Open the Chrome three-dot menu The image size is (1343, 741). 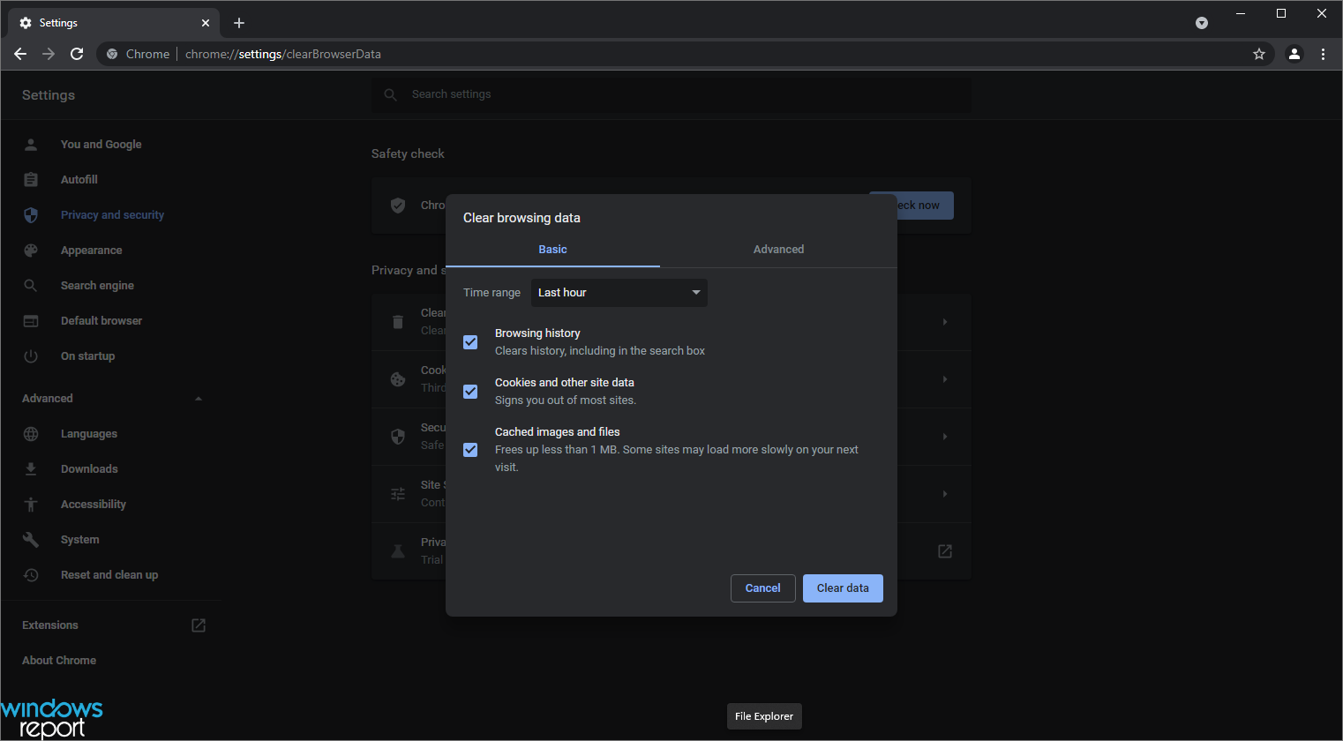click(1323, 54)
